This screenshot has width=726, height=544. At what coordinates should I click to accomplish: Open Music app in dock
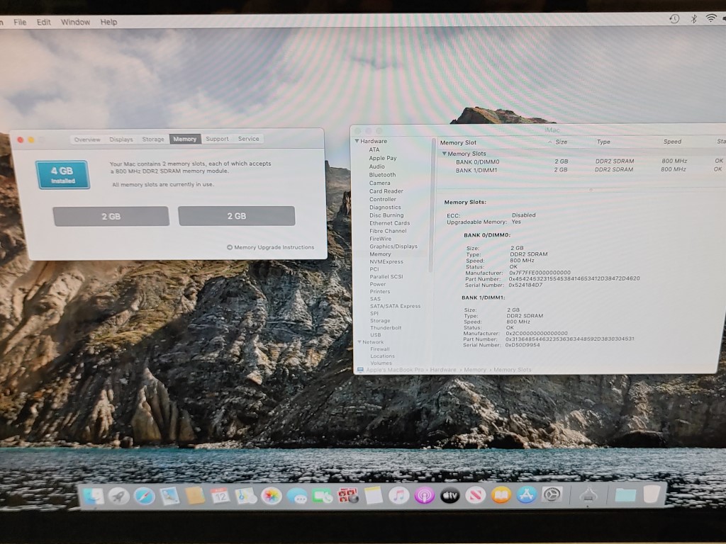tap(398, 495)
